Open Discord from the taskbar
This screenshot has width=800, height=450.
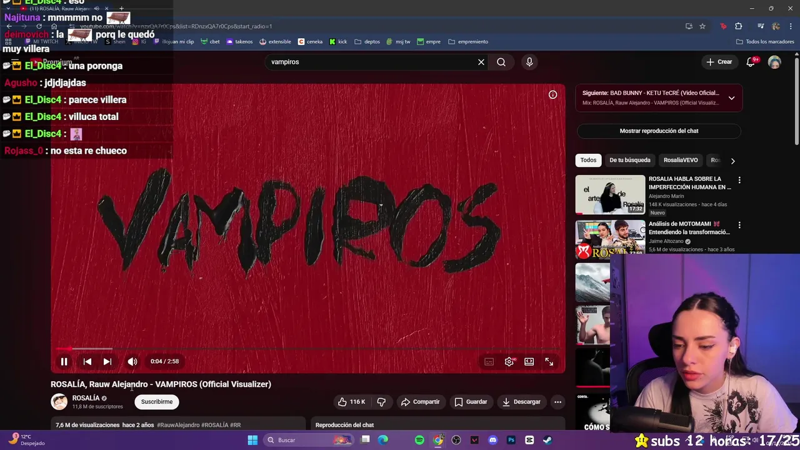click(493, 440)
